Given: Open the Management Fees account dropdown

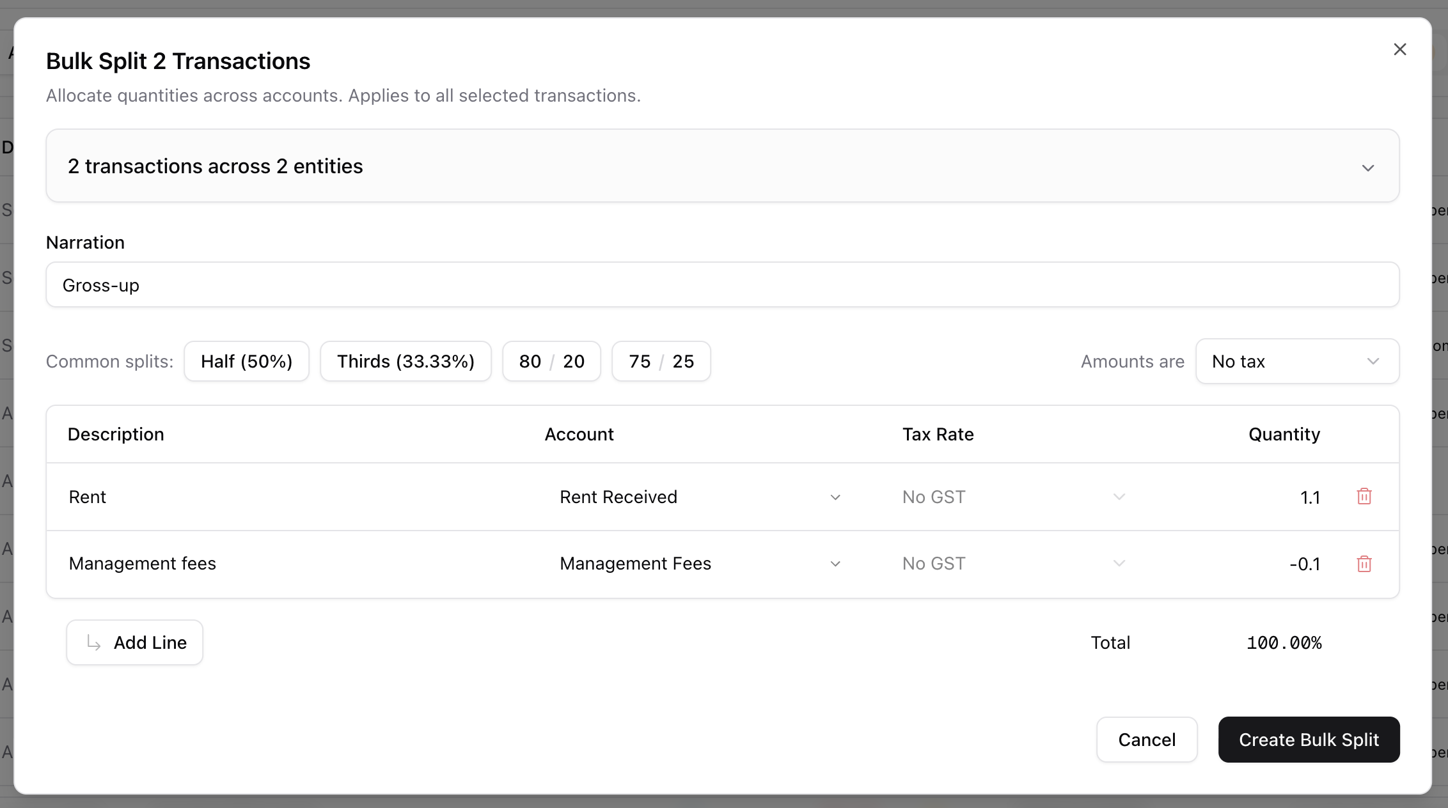Looking at the screenshot, I should pos(700,564).
